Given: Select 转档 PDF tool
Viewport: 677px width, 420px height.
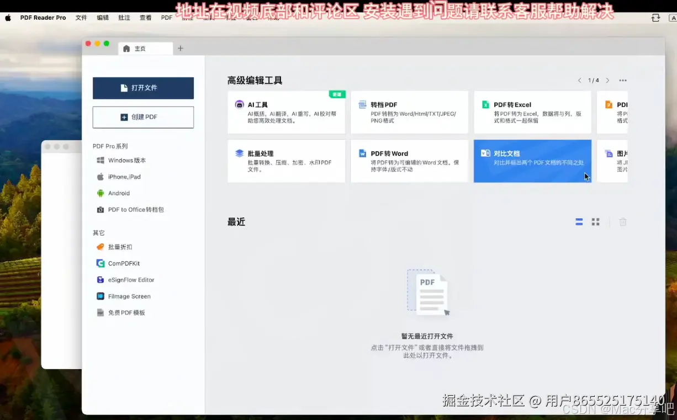Looking at the screenshot, I should coord(409,112).
